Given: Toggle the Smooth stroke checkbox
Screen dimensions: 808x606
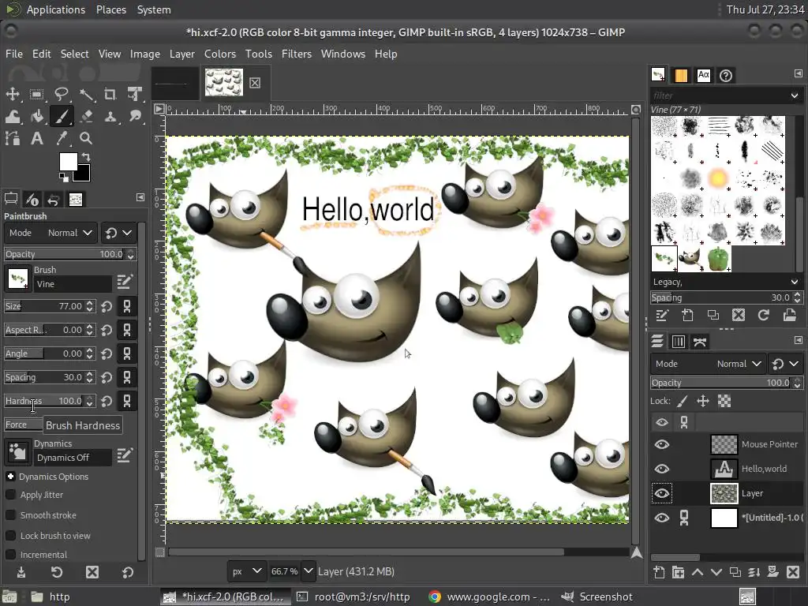Looking at the screenshot, I should (11, 515).
